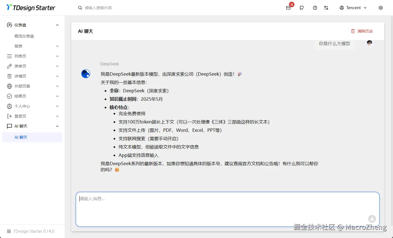Expand the 登录页 menu chevron
The width and height of the screenshot is (393, 238).
point(57,116)
